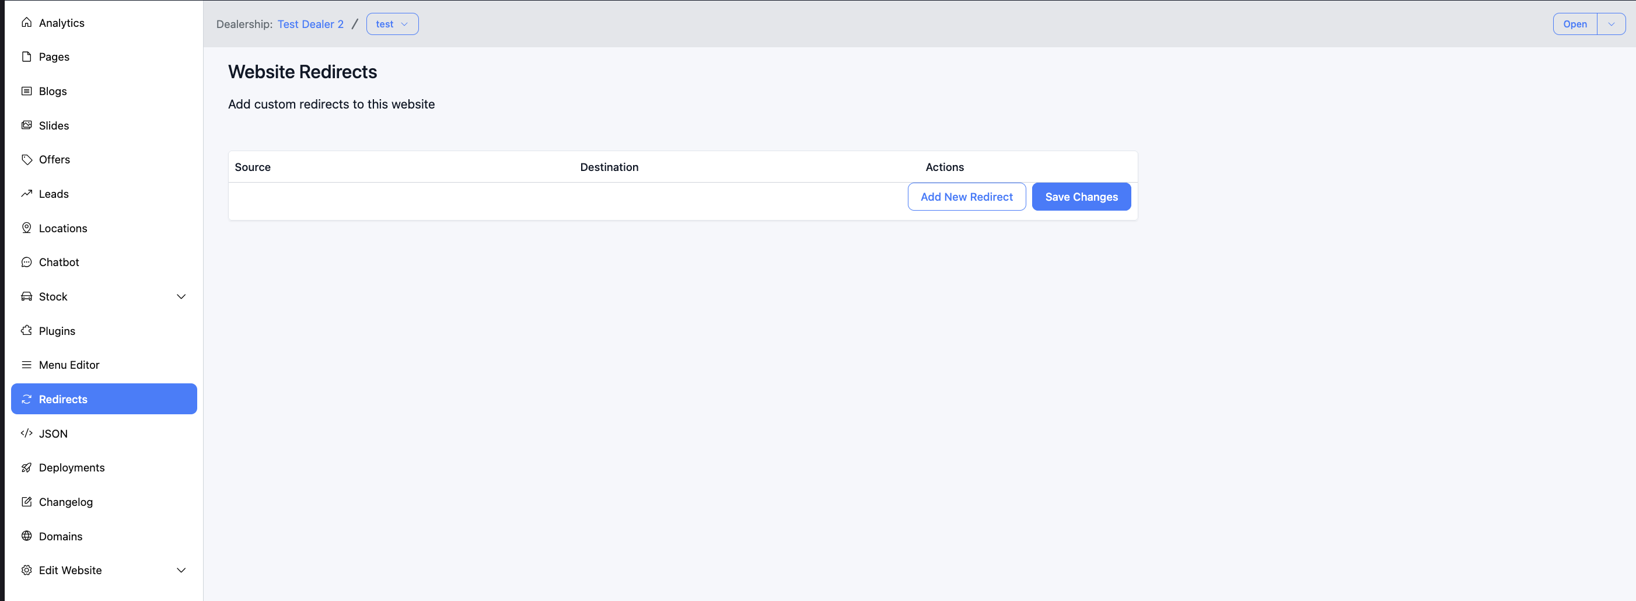Viewport: 1636px width, 601px height.
Task: Open the Offers section
Action: (104, 159)
